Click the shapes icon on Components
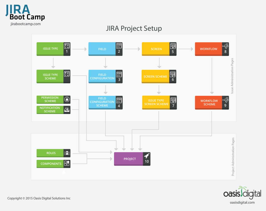 [x=67, y=164]
